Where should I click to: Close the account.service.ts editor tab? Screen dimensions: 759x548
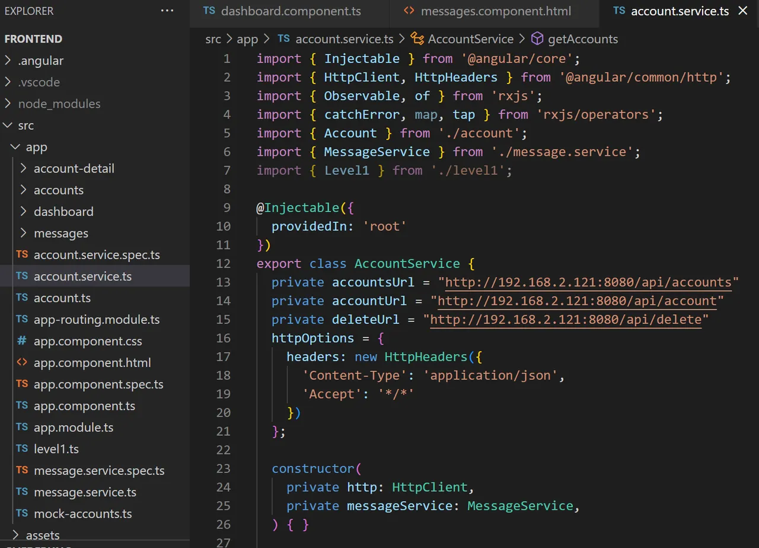pyautogui.click(x=742, y=11)
